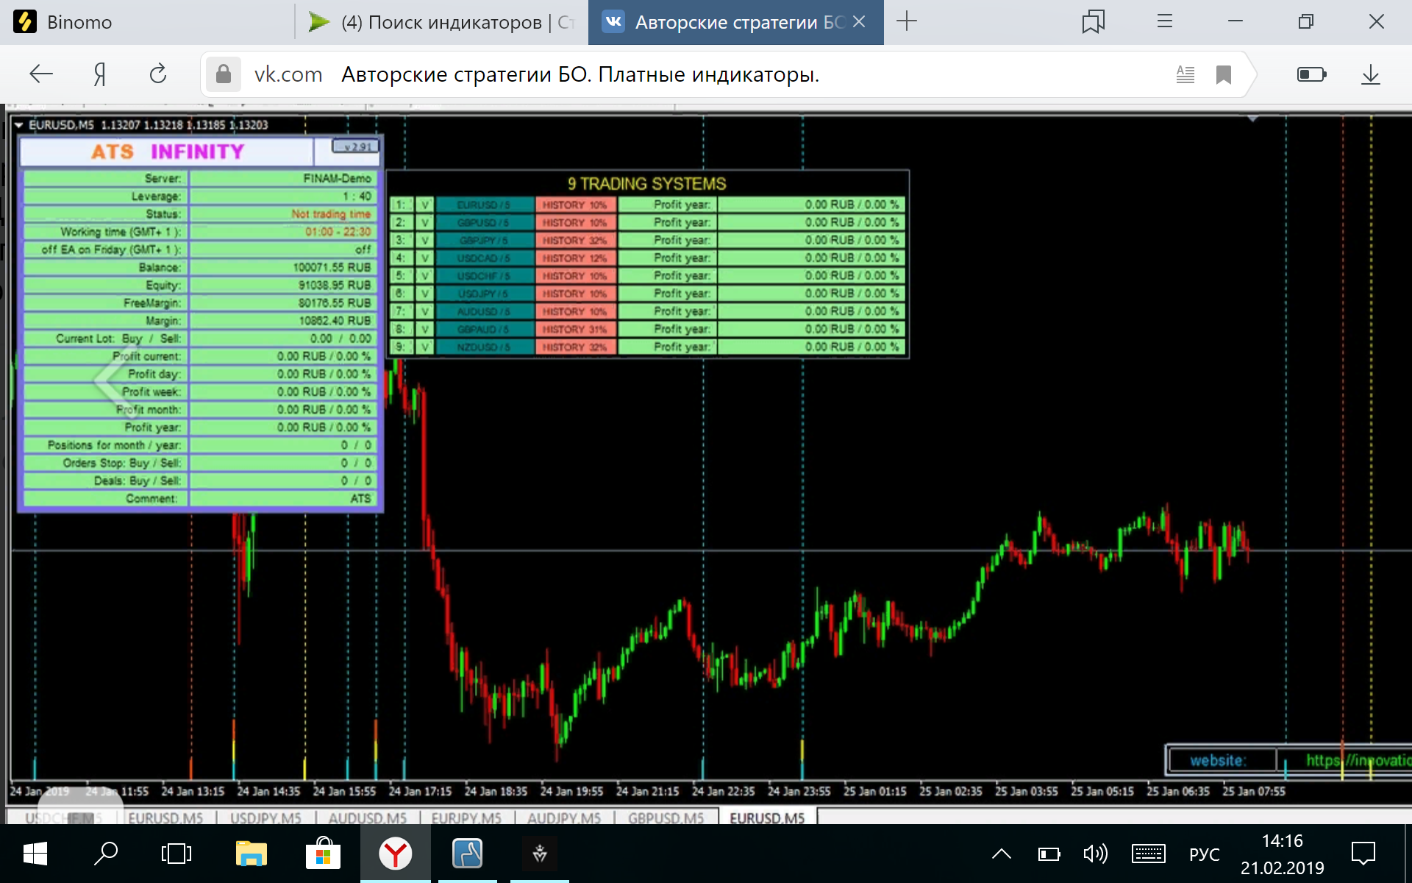The height and width of the screenshot is (883, 1412).
Task: Open the Yandex home button
Action: coord(100,74)
